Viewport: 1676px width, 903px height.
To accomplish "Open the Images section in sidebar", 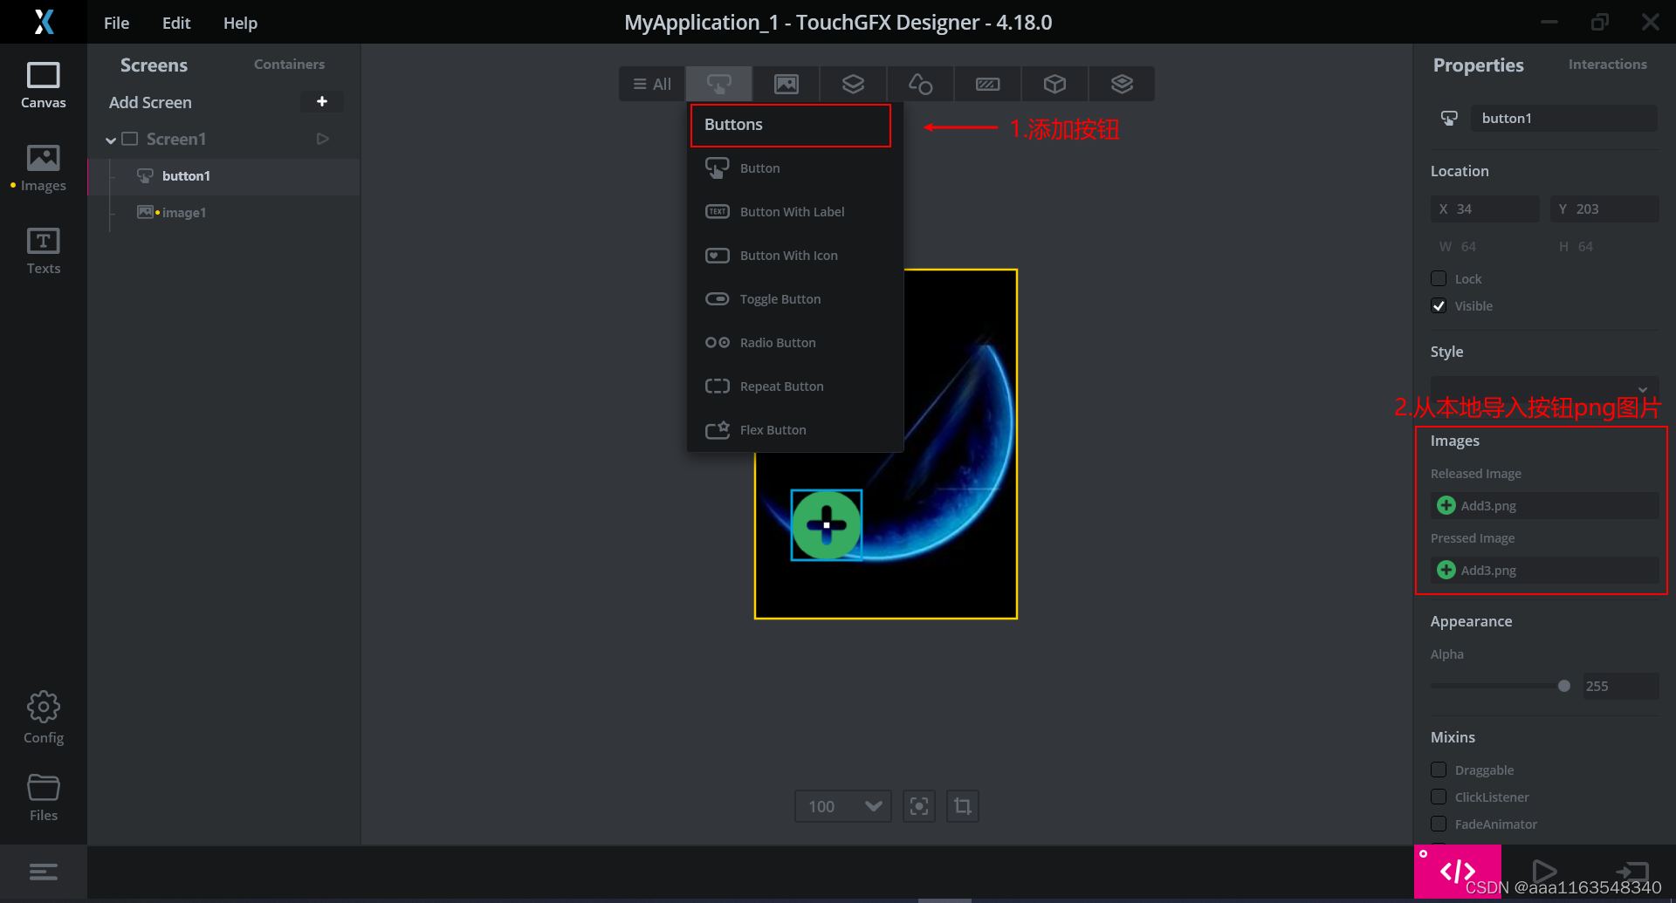I will (x=43, y=168).
